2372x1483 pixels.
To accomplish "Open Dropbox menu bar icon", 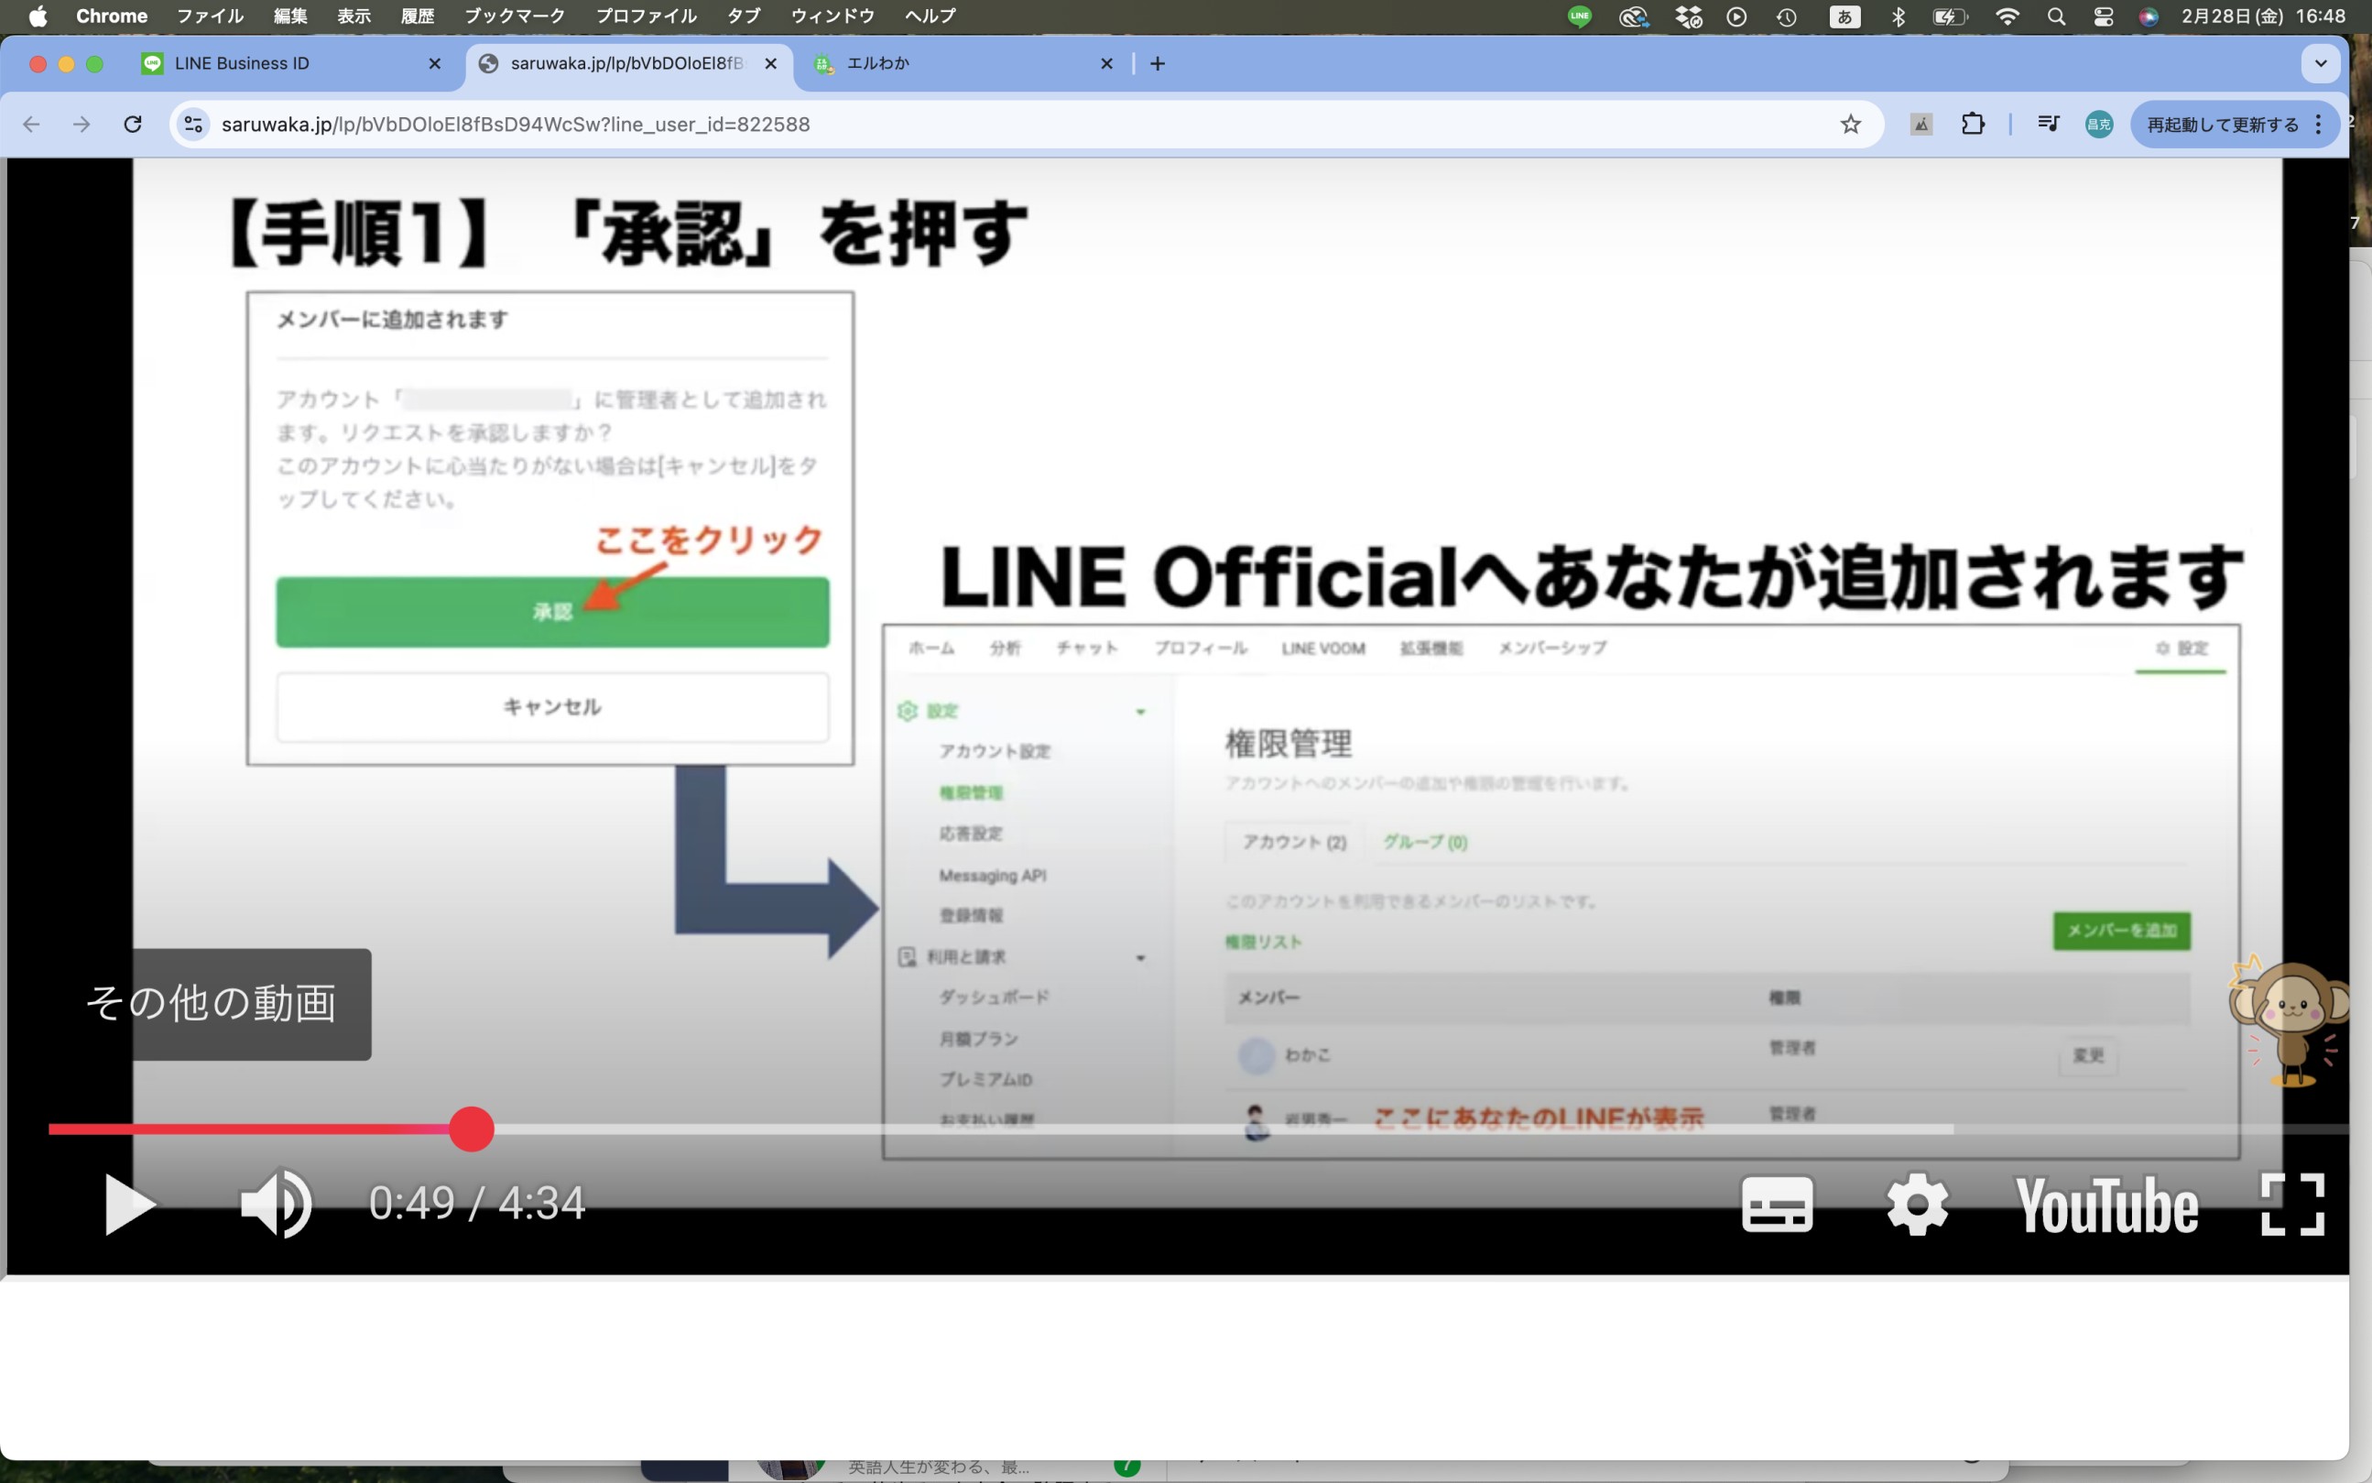I will pyautogui.click(x=1689, y=16).
